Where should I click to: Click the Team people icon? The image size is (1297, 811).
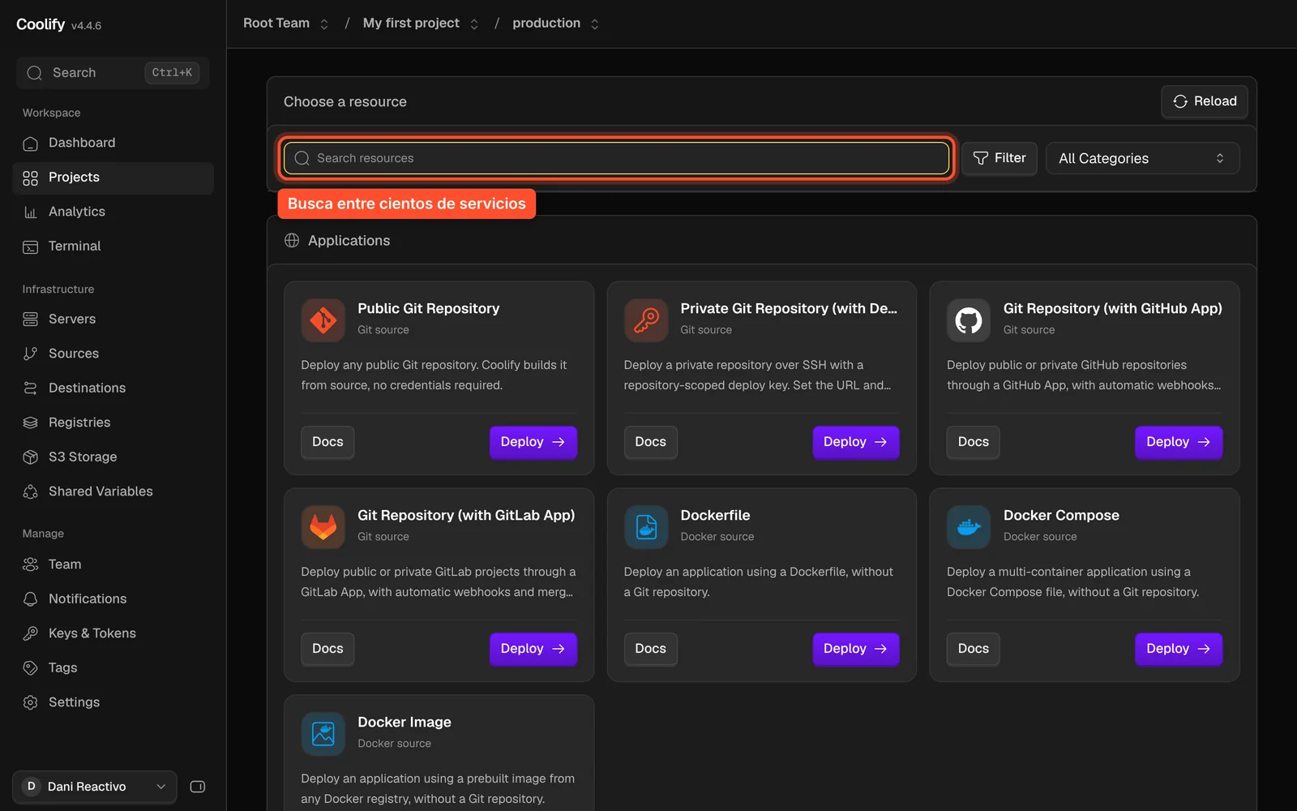pos(31,564)
